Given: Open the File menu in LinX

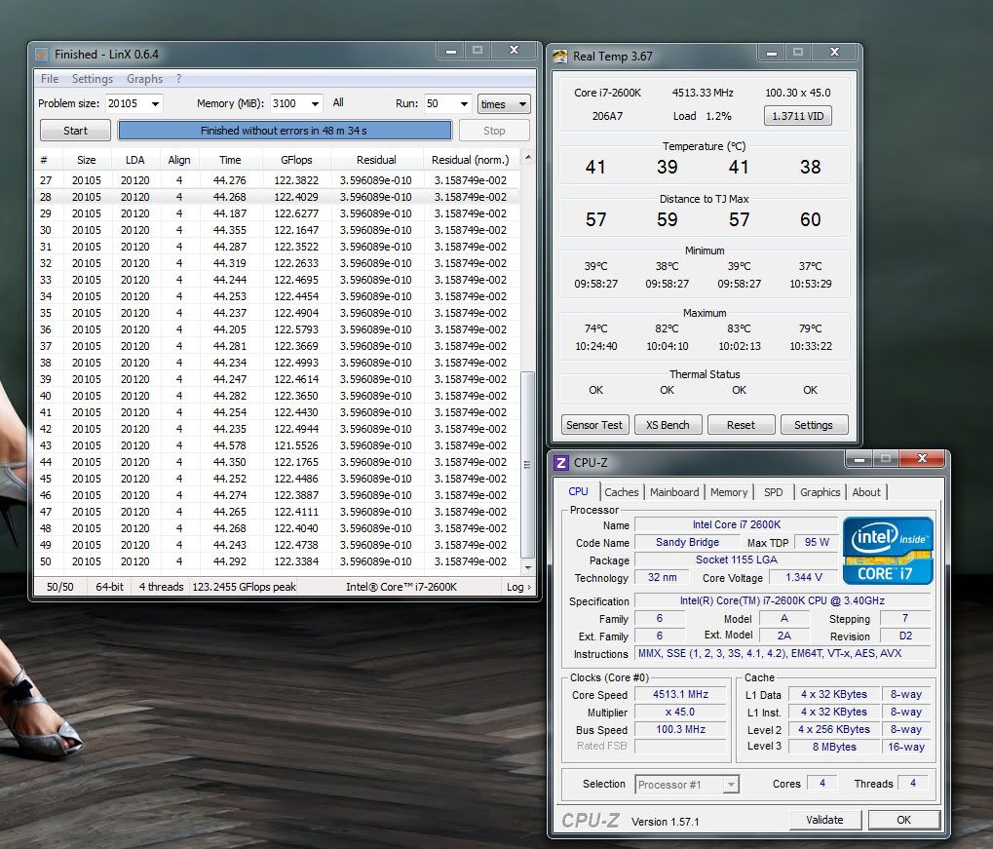Looking at the screenshot, I should (50, 79).
